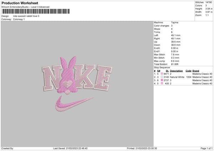Click the barcode in the header
214x151 pixels.
(36, 11)
